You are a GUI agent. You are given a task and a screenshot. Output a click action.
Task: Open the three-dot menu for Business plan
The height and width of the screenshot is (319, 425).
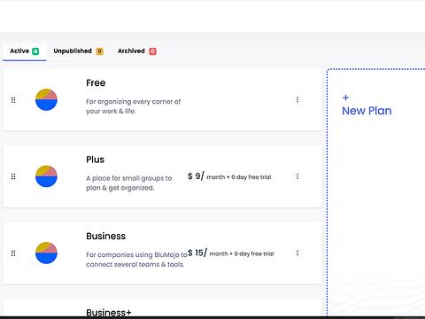point(297,253)
